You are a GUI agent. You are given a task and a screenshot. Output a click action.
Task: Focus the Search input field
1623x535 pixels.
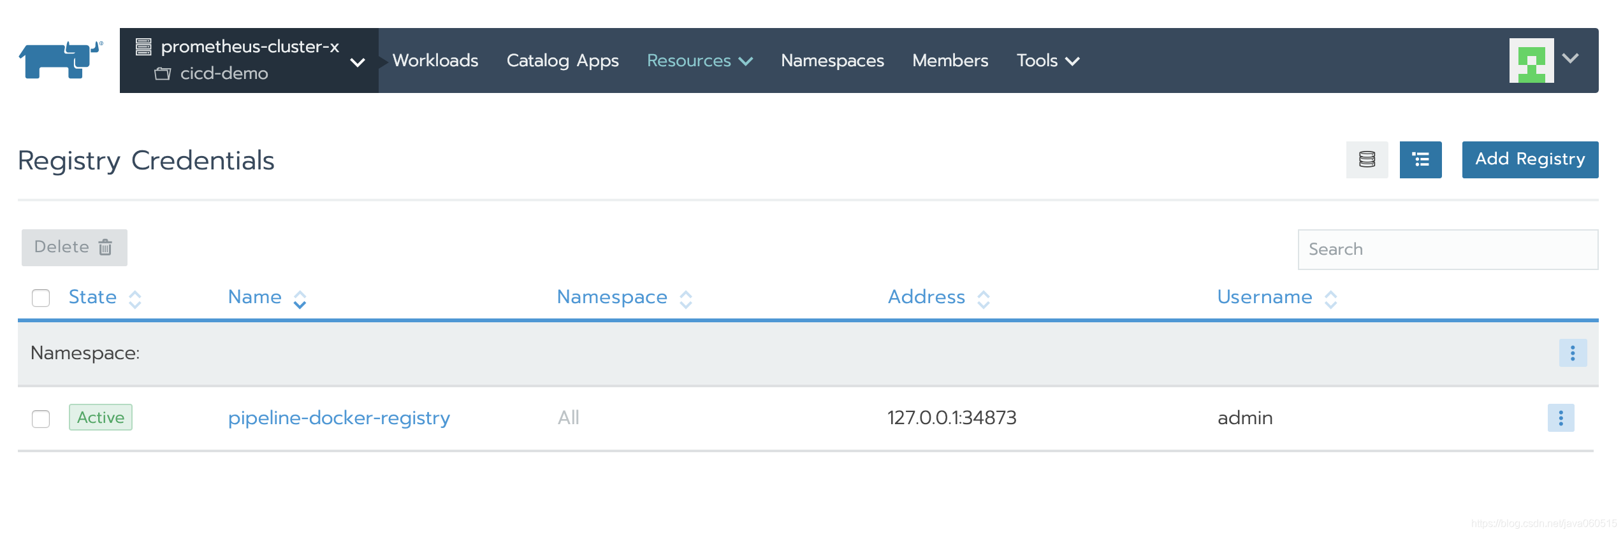coord(1448,250)
